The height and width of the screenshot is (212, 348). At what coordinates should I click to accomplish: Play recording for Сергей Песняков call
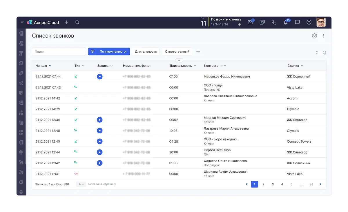click(99, 152)
